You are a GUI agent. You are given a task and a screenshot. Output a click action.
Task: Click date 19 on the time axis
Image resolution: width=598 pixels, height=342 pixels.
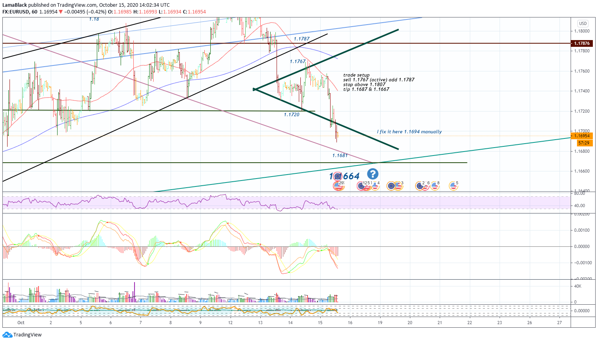click(380, 323)
